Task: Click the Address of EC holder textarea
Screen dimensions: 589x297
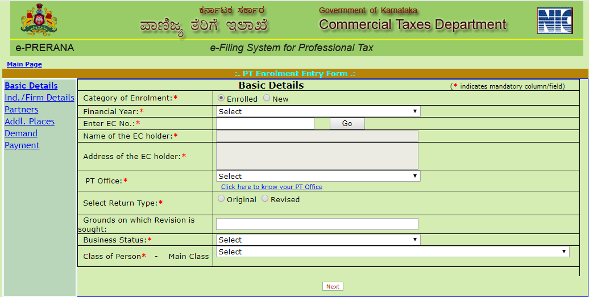Action: (x=317, y=156)
